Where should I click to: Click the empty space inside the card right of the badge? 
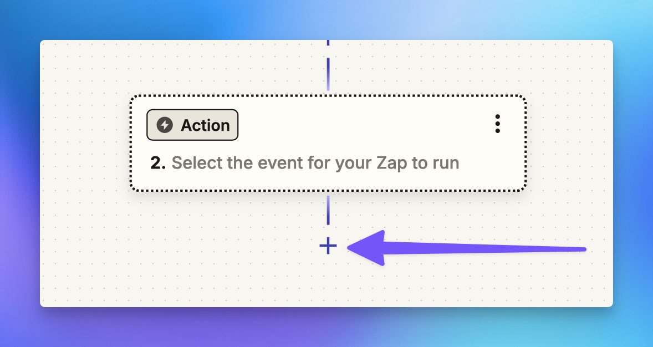click(x=363, y=125)
